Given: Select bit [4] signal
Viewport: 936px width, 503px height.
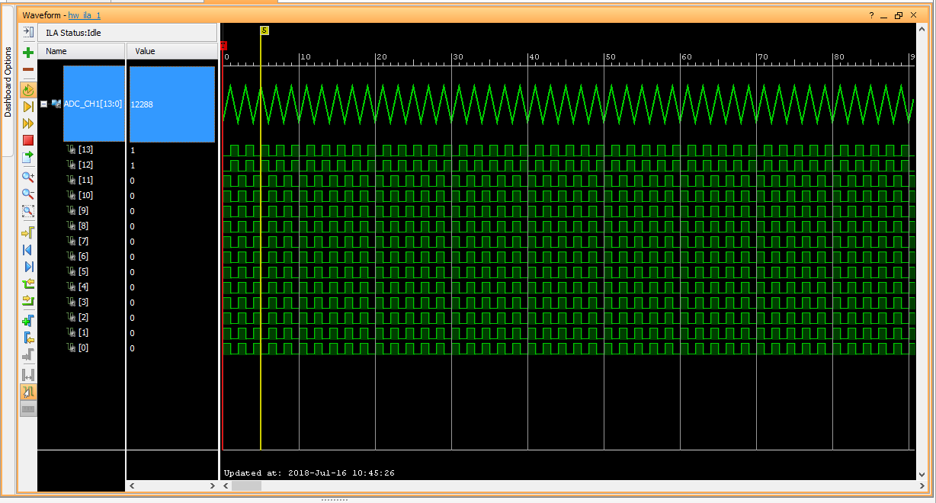Looking at the screenshot, I should [x=83, y=287].
